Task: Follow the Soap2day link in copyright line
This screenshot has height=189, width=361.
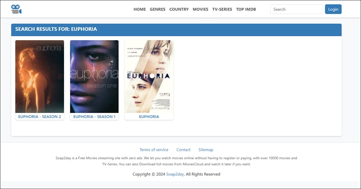Action: (175, 174)
